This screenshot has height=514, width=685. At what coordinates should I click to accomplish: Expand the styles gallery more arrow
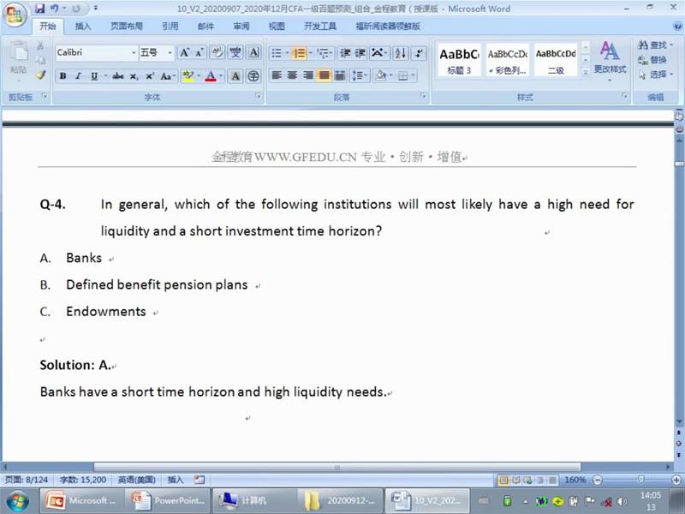point(584,75)
